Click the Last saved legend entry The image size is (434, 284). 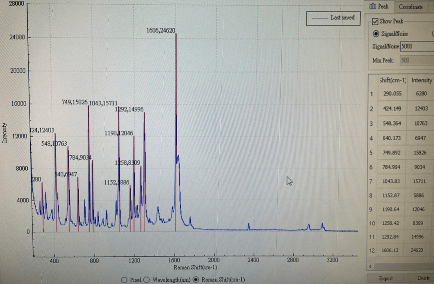pos(333,18)
